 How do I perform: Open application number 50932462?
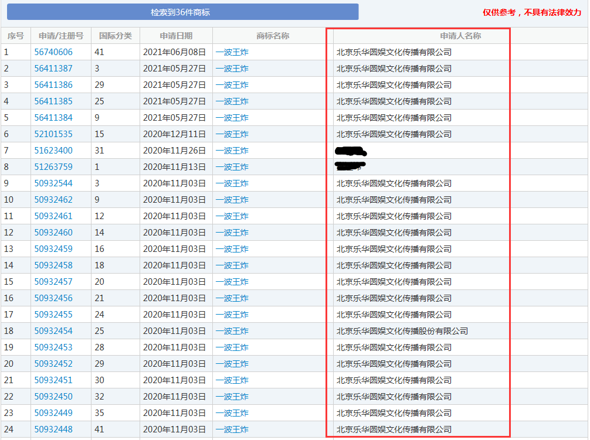point(53,200)
